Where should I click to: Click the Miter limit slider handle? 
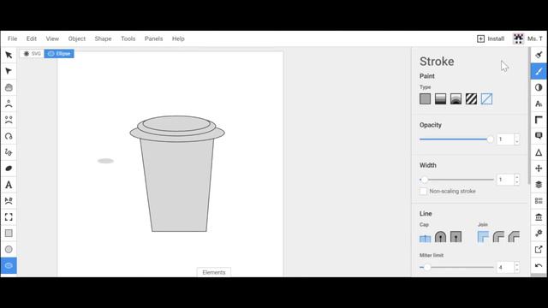[427, 268]
